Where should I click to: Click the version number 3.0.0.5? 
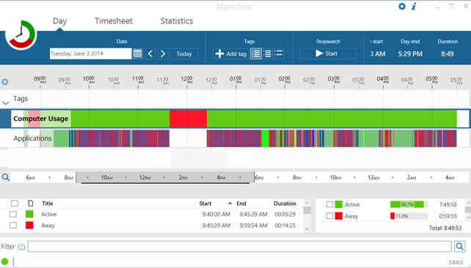pyautogui.click(x=456, y=263)
